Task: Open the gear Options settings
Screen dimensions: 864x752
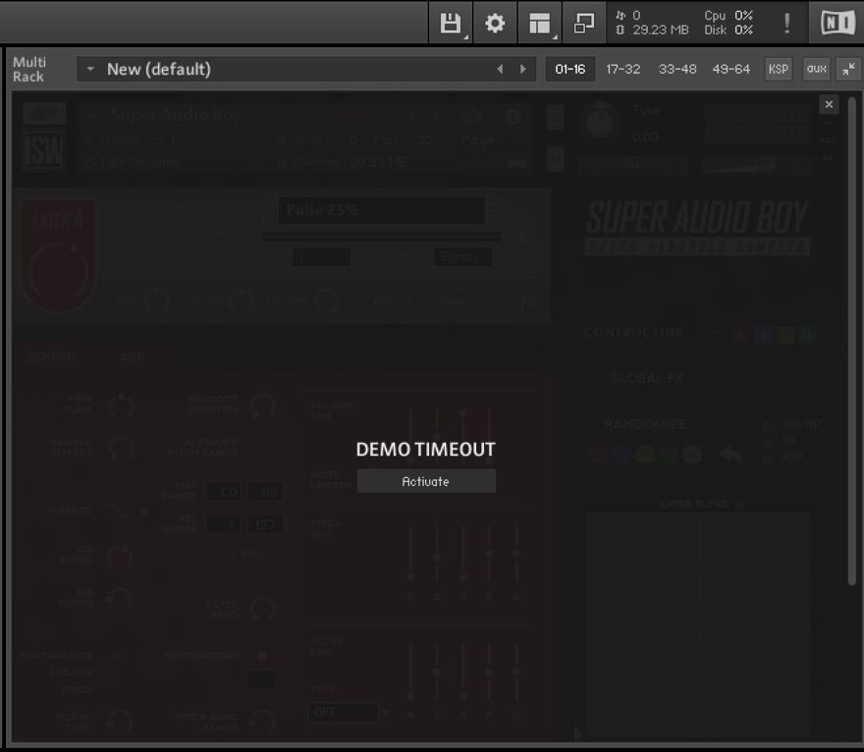Action: pyautogui.click(x=495, y=24)
